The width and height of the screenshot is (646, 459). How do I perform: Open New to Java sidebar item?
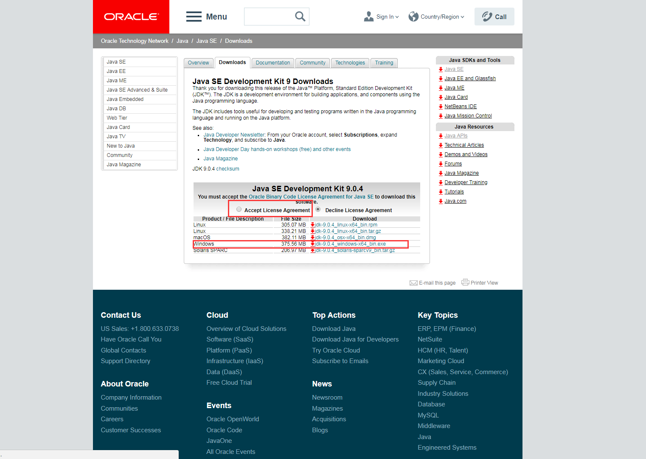click(x=121, y=146)
